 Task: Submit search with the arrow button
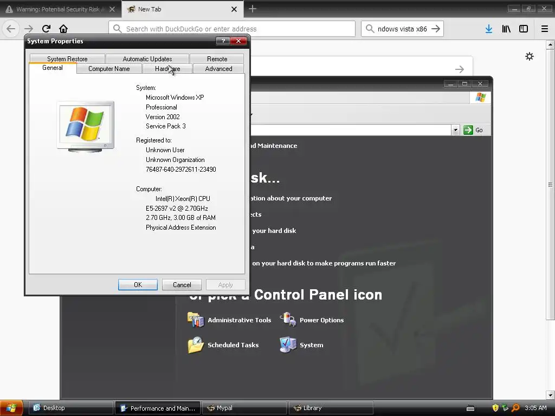[436, 29]
